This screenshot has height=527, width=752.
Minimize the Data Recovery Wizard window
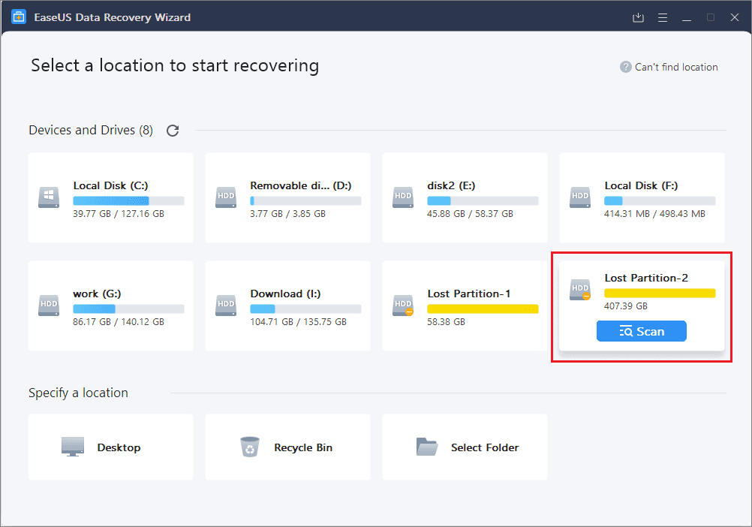[687, 17]
